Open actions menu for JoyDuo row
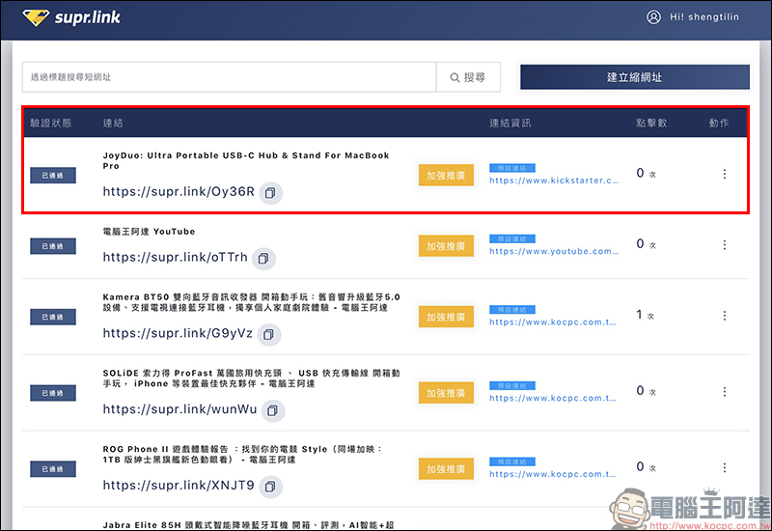Image resolution: width=772 pixels, height=531 pixels. coord(725,174)
